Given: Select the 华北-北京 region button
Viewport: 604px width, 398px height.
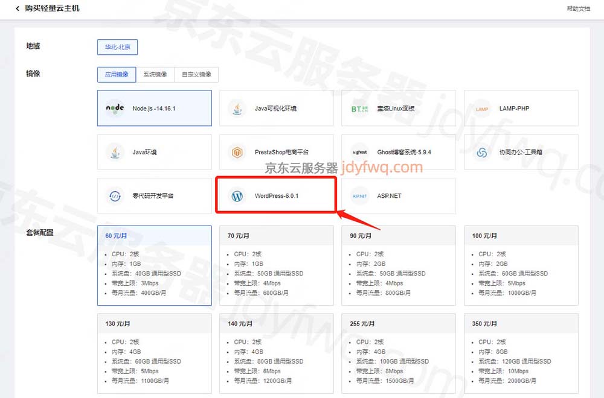Looking at the screenshot, I should [x=118, y=47].
